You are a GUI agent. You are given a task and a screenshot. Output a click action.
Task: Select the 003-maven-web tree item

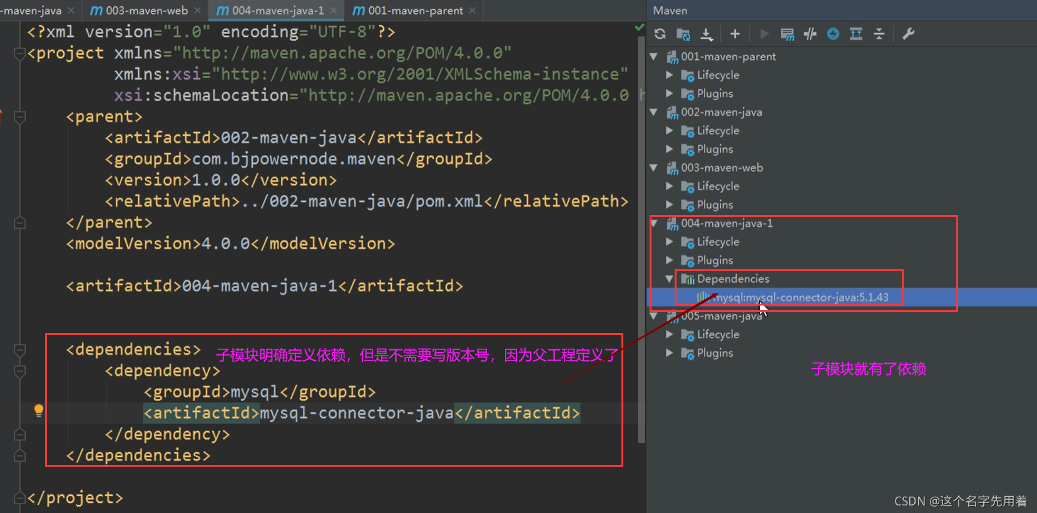pos(722,167)
